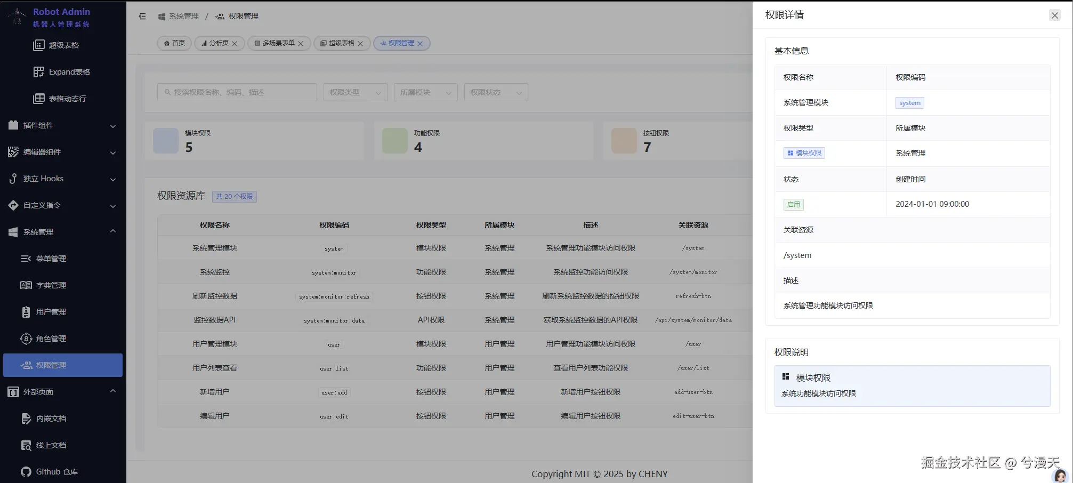Collapse the 系统管理 submenu chevron

113,231
